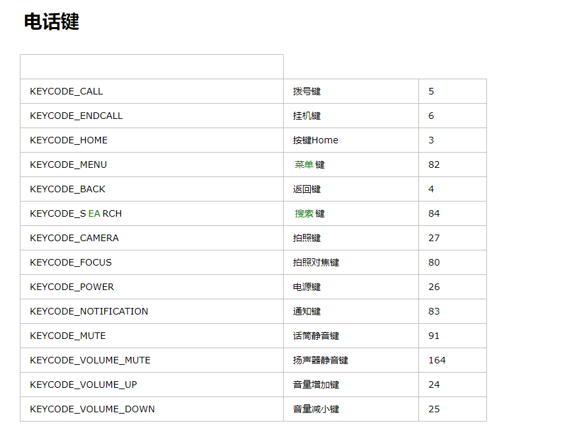The height and width of the screenshot is (446, 582).
Task: Select the 电话键 heading
Action: (x=51, y=22)
